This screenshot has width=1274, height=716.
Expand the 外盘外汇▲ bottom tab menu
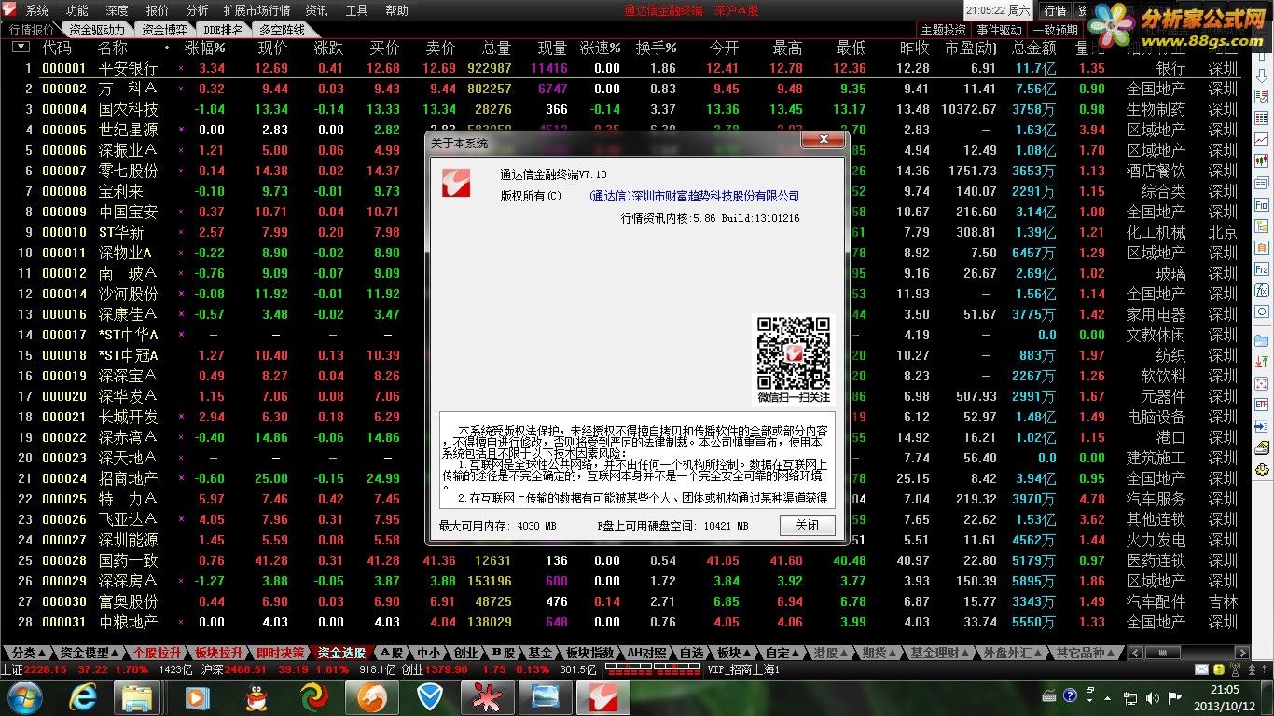[x=1013, y=653]
